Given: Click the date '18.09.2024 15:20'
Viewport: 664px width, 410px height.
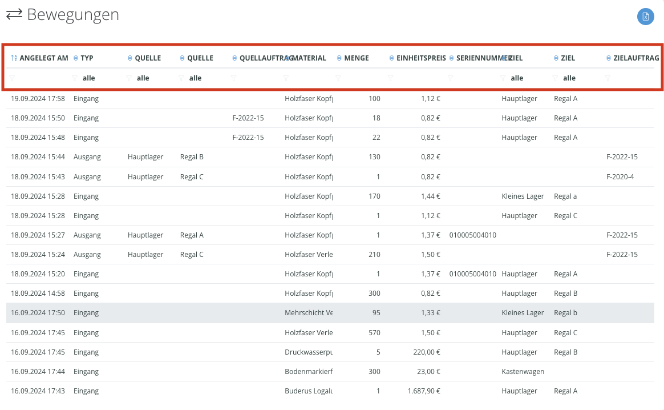Looking at the screenshot, I should [x=38, y=274].
